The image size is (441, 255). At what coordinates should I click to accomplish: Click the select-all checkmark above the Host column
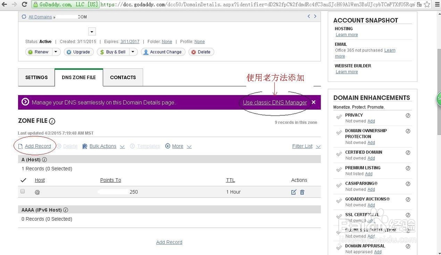click(23, 180)
